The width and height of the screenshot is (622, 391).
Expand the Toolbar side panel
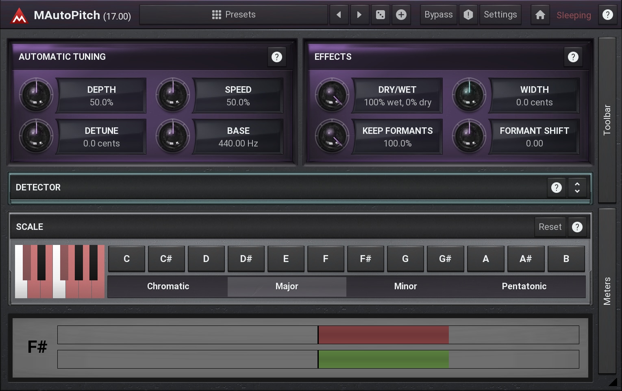(x=607, y=120)
